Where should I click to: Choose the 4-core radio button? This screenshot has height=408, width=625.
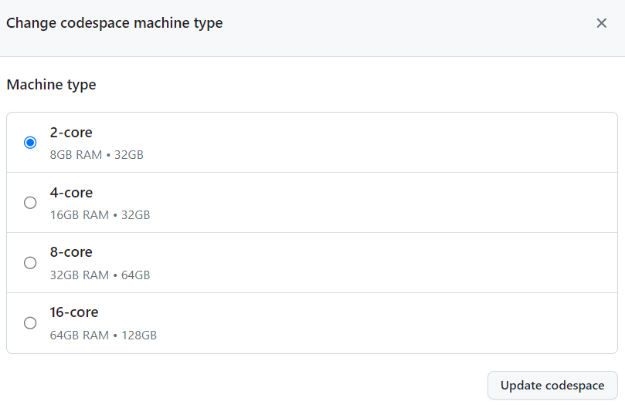pos(30,203)
